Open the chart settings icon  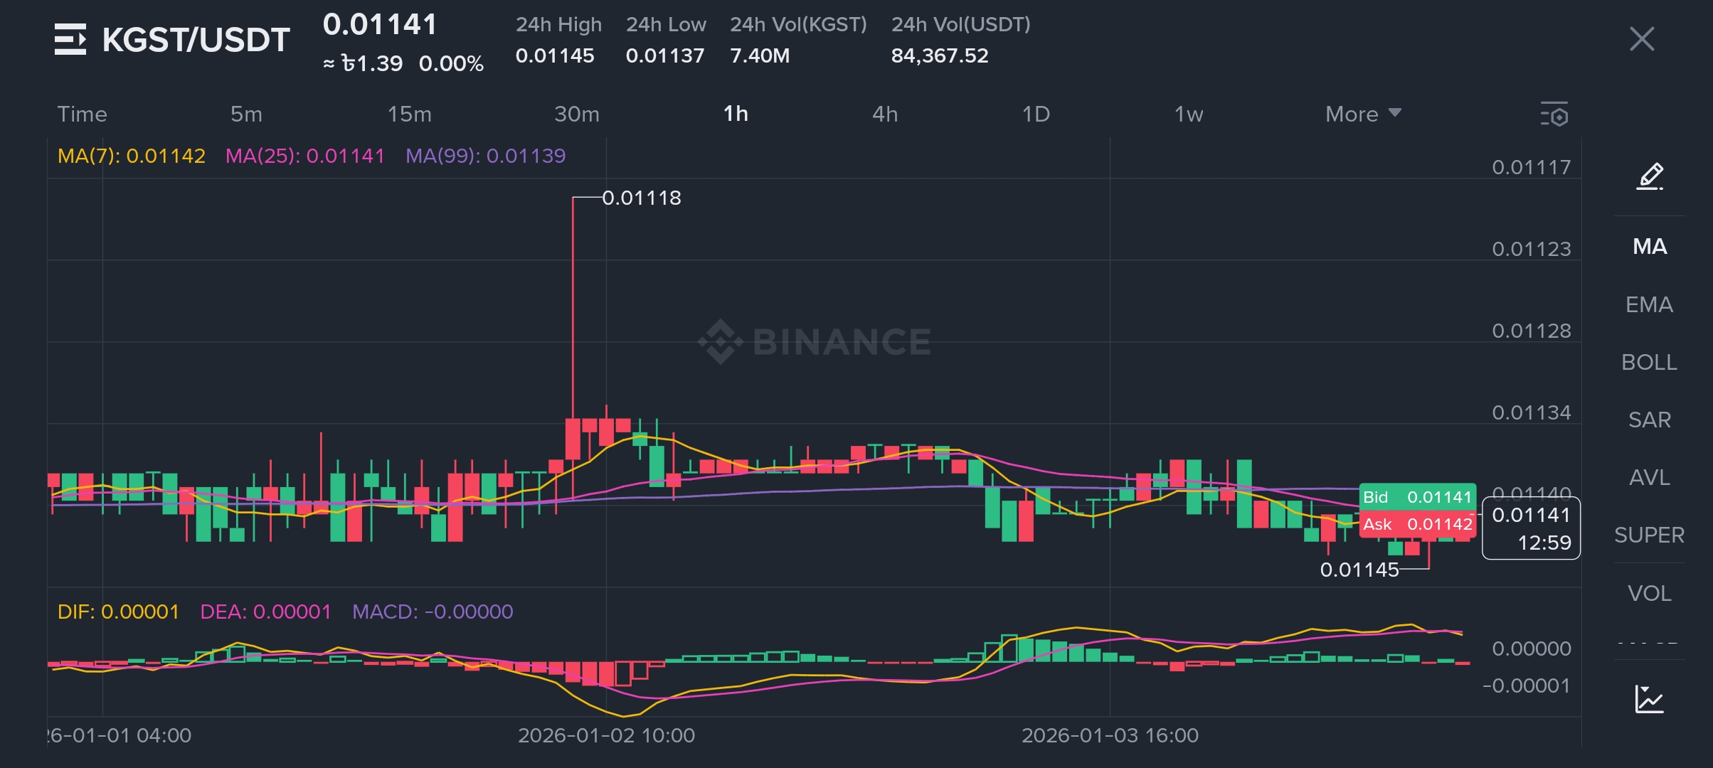pyautogui.click(x=1554, y=114)
